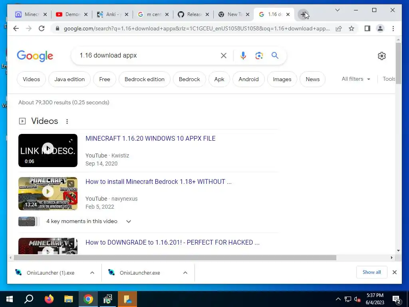Viewport: 409px width, 307px height.
Task: Launch Firefox from the taskbar
Action: (x=49, y=299)
